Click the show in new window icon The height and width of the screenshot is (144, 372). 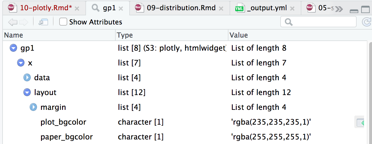[43, 22]
